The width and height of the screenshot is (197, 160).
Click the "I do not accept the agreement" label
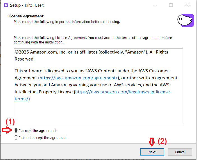(x=43, y=138)
